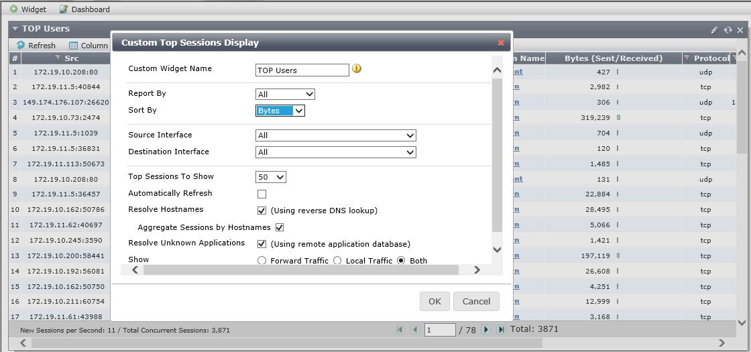
Task: Click bytes value 26,608
Action: pyautogui.click(x=597, y=271)
